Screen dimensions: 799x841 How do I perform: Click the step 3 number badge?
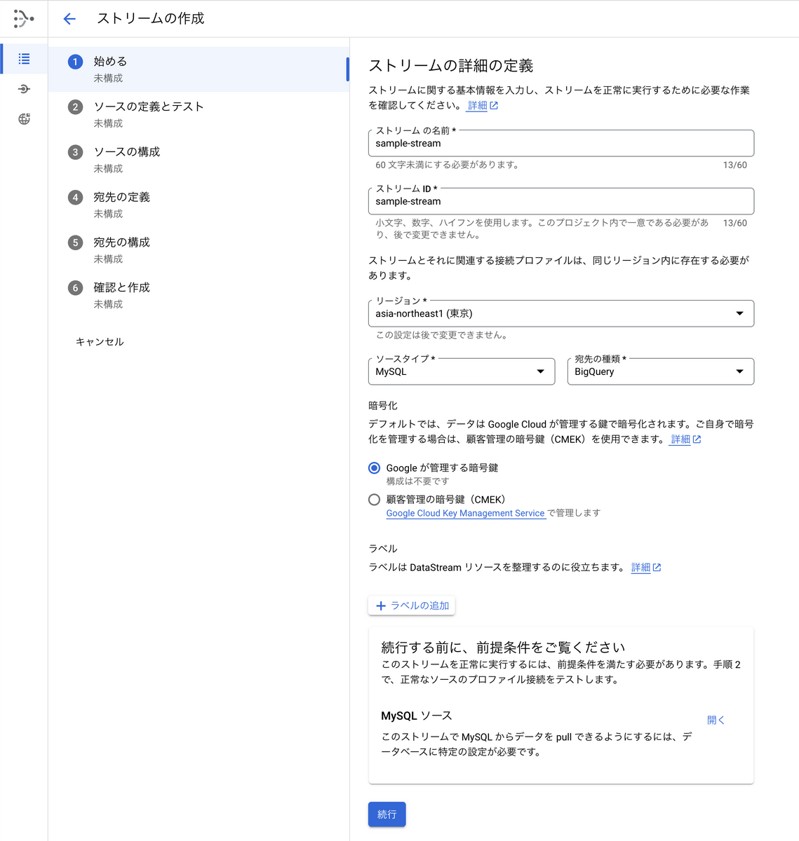click(x=75, y=152)
